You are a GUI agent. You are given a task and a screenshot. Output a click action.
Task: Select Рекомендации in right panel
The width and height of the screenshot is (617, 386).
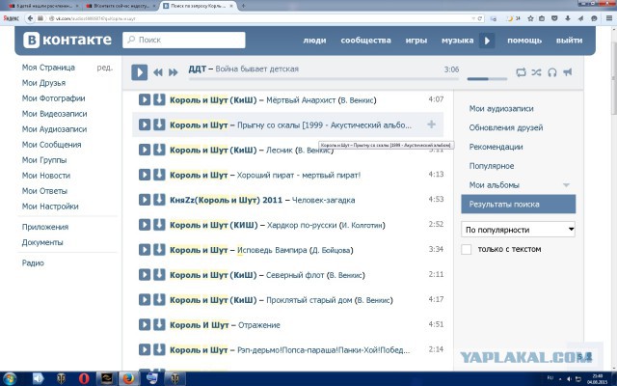tap(496, 147)
